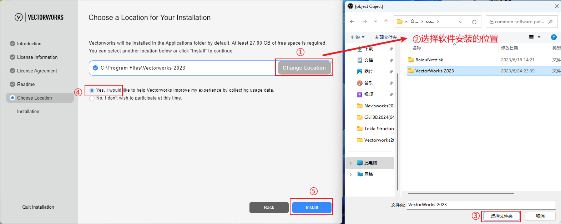Click the pin icon beside 视频
Viewport: 561px width, 224px height.
click(x=391, y=95)
